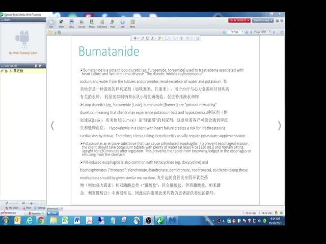This screenshot has height=244, width=326.
Task: Open the Survey tool
Action: [x=81, y=24]
